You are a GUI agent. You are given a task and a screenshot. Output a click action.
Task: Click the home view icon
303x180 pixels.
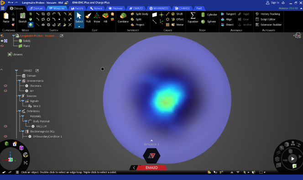click(x=15, y=144)
